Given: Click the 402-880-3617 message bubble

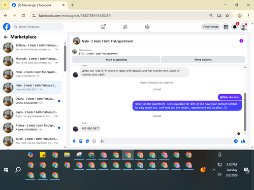Looking at the screenshot, I should pyautogui.click(x=90, y=129).
